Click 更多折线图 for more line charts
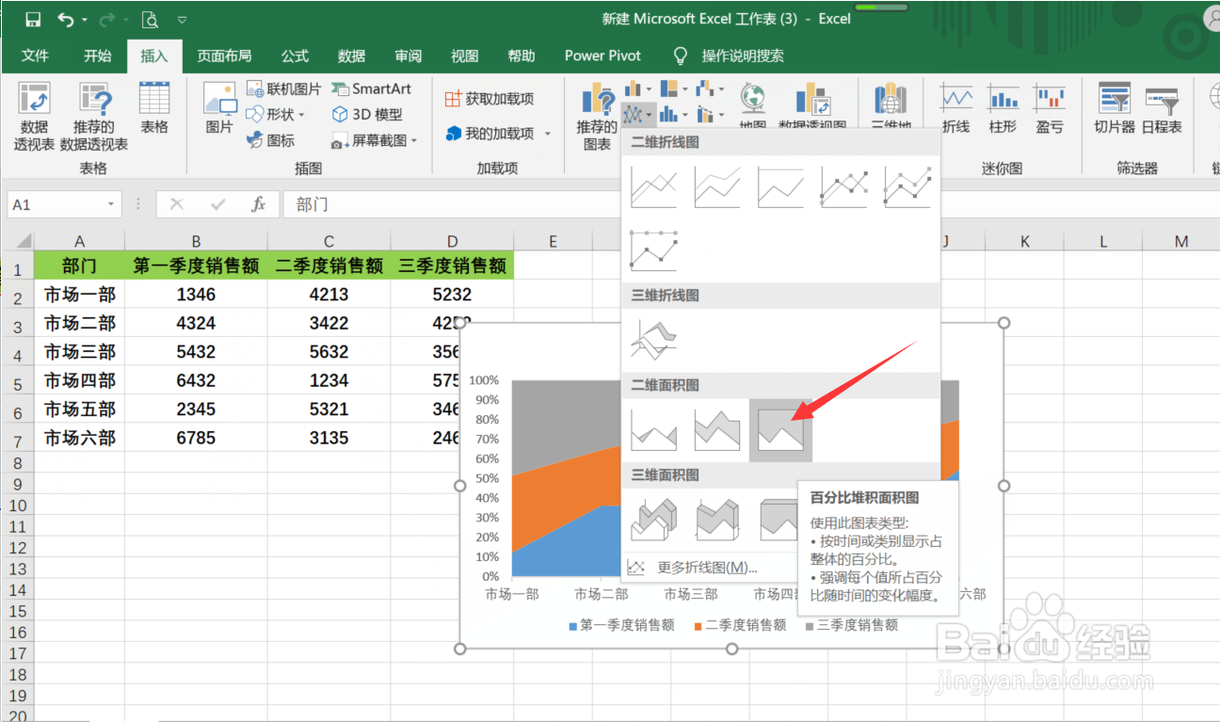This screenshot has height=722, width=1220. (x=708, y=565)
